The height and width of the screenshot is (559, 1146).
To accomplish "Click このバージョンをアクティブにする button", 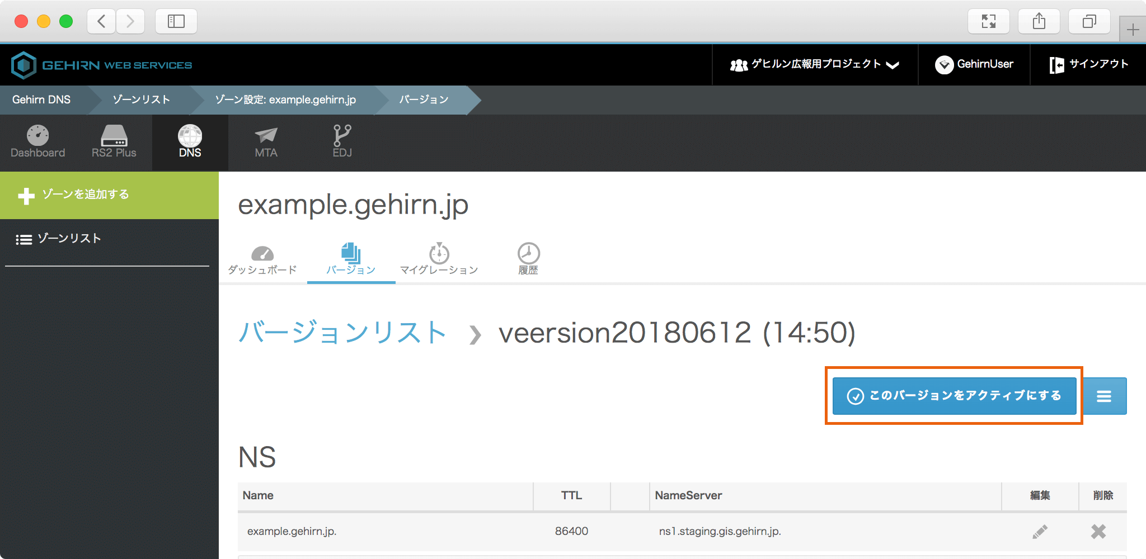I will [x=954, y=396].
